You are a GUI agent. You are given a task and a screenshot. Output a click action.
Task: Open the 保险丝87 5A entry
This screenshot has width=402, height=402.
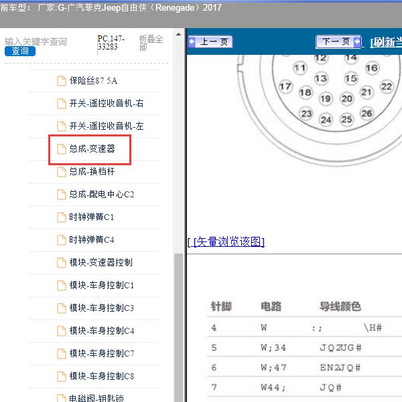point(94,81)
